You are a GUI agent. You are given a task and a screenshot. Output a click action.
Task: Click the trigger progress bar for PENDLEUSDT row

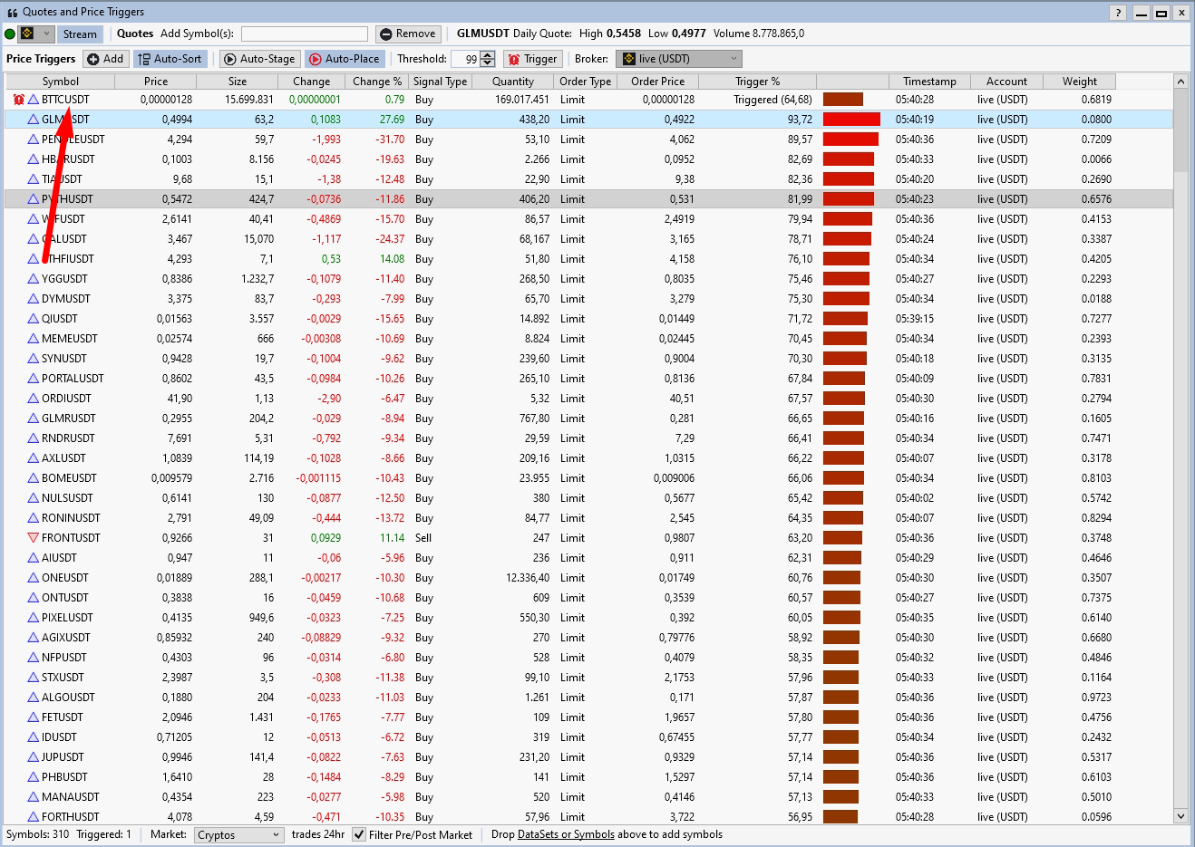(850, 140)
